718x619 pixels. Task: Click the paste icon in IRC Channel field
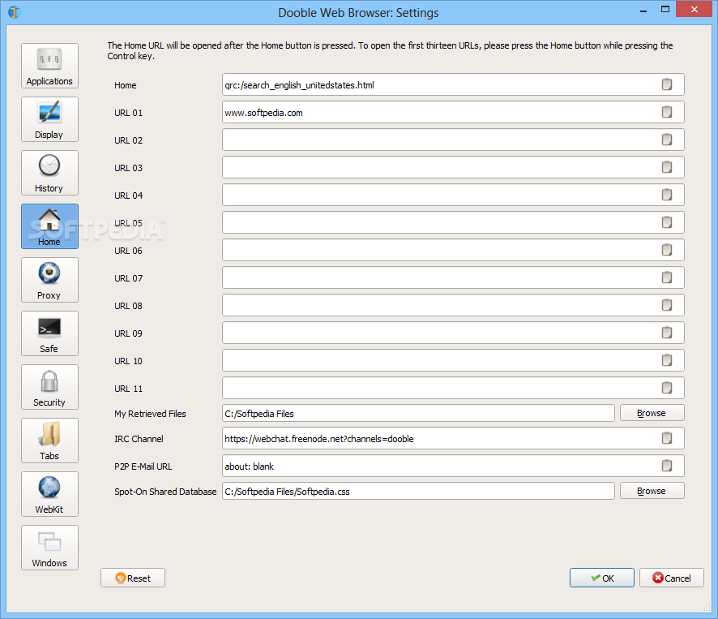tap(667, 438)
